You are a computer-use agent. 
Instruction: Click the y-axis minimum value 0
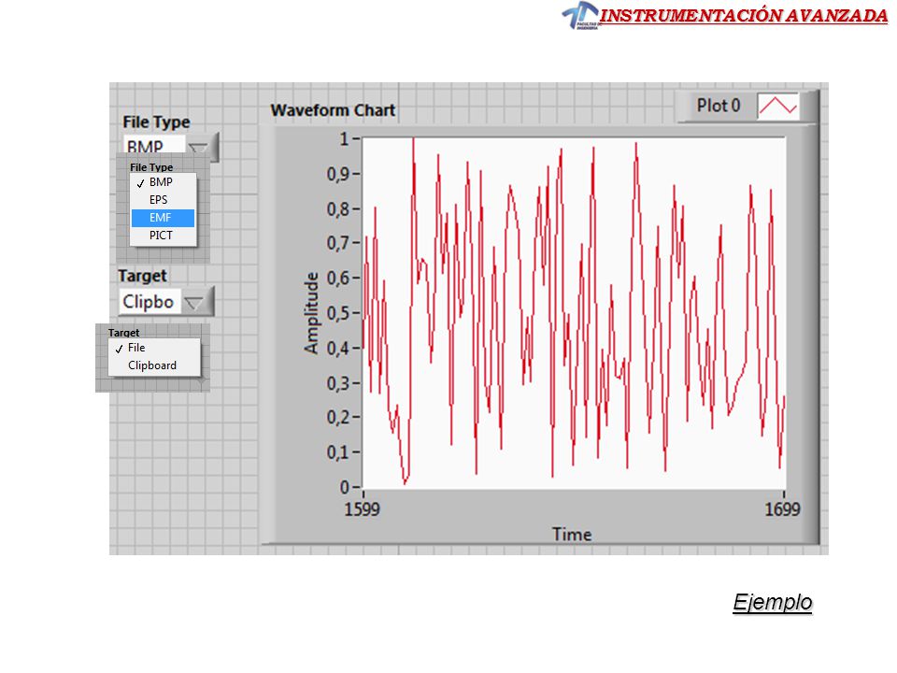coord(345,487)
